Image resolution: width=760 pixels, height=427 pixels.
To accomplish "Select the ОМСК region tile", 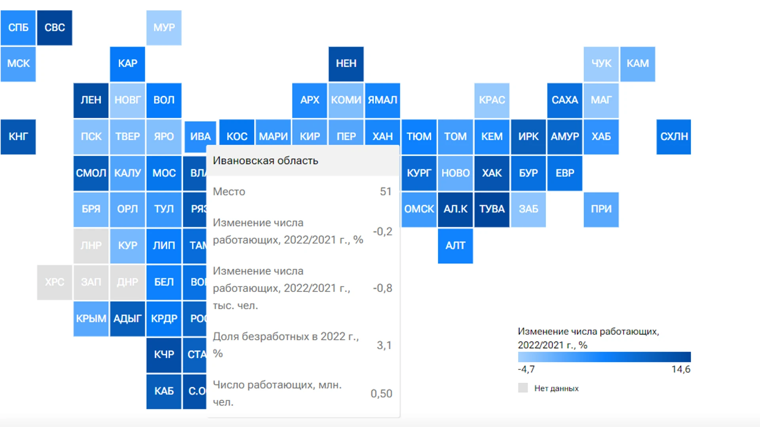I will [418, 209].
